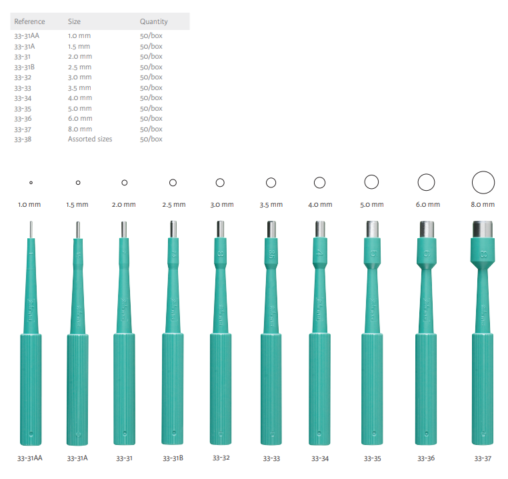Select the 3.5 mm label under circle

coord(271,204)
